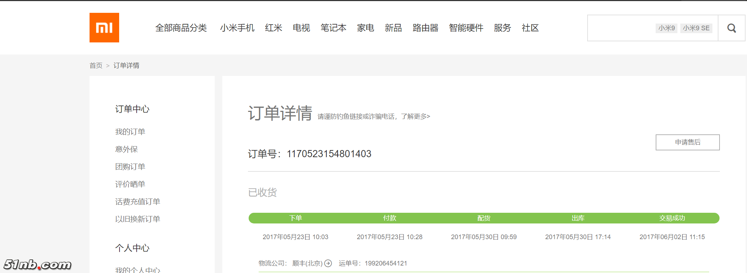Click order number 1170523154801403

pyautogui.click(x=329, y=154)
